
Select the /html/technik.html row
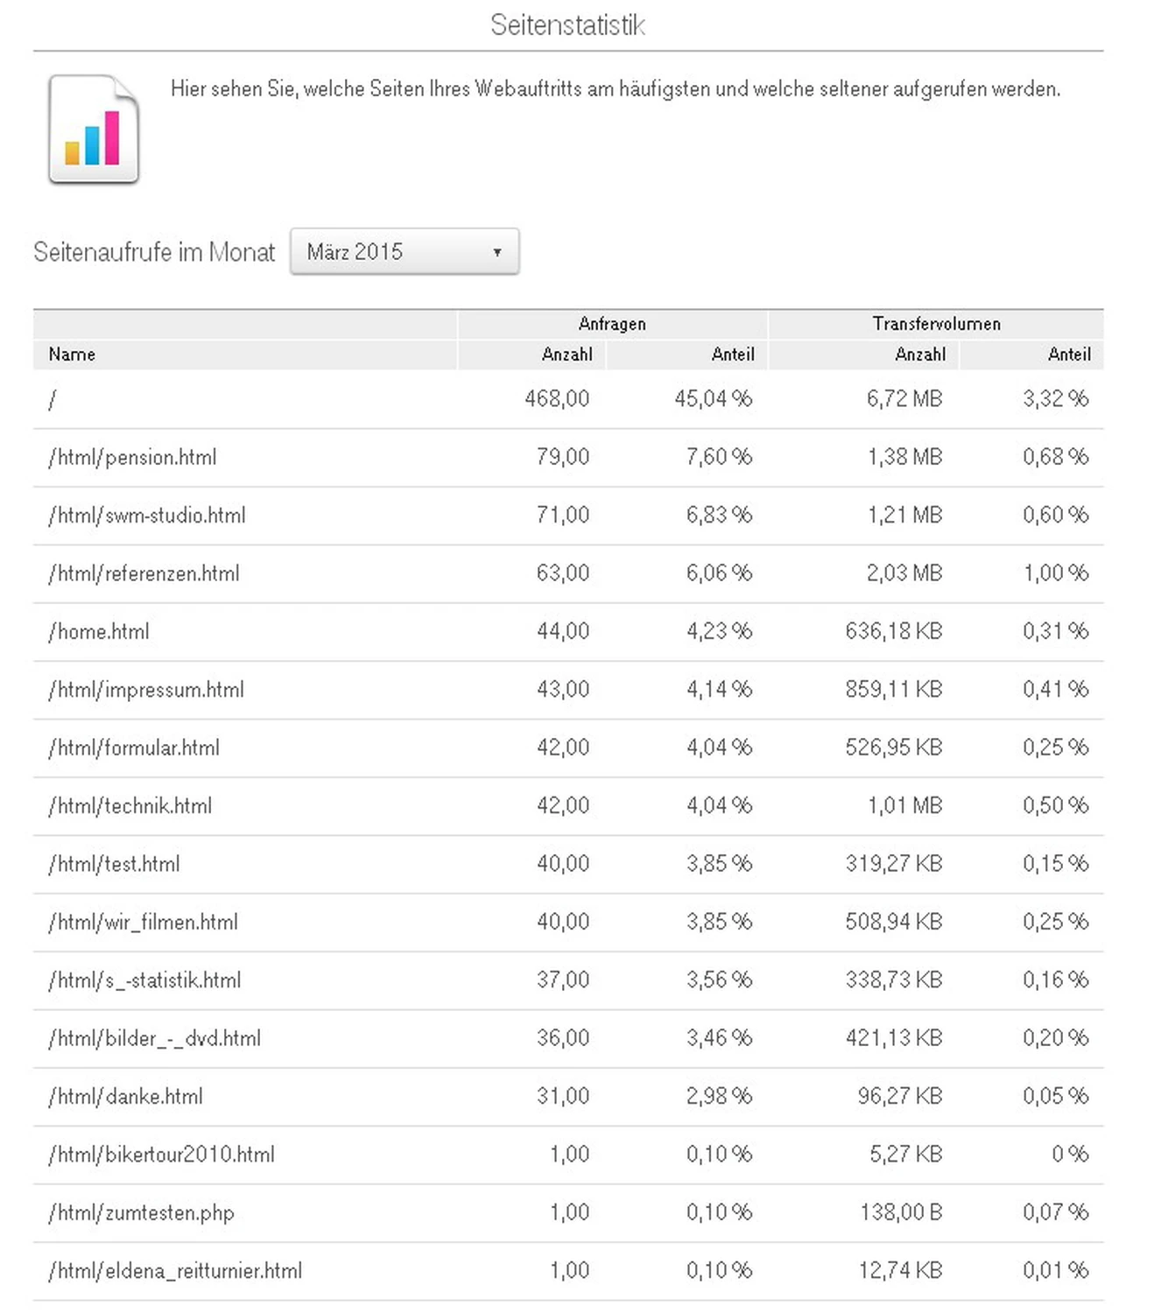tap(130, 805)
